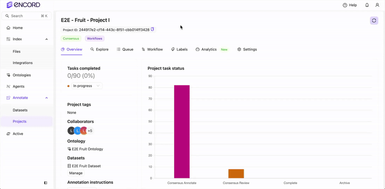Click the Archive label on chart axis
This screenshot has height=189, width=385.
pos(345,183)
